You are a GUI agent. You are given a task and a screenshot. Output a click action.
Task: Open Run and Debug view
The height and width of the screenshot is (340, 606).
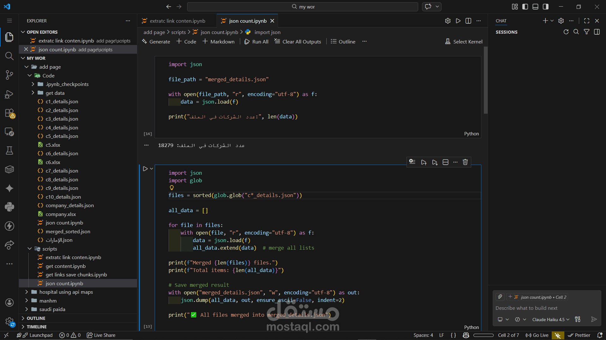[9, 94]
